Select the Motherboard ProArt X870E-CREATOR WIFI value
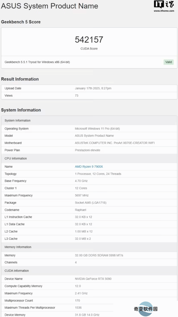The image size is (178, 317). coord(115,143)
